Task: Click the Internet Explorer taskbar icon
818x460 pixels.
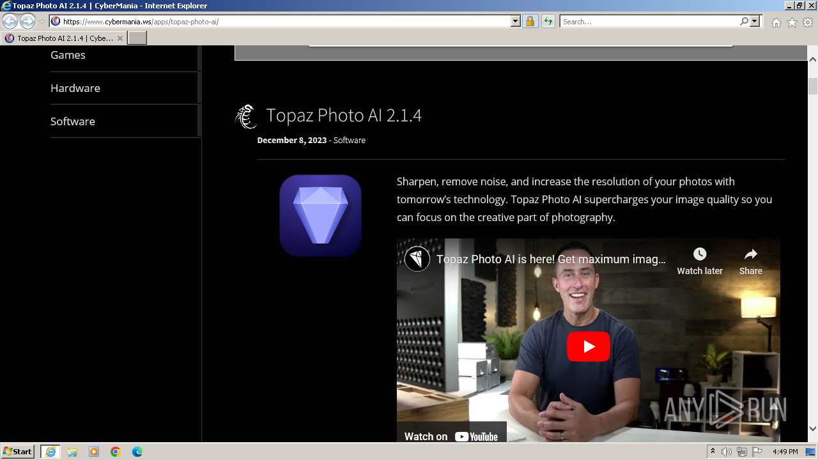Action: coord(50,452)
